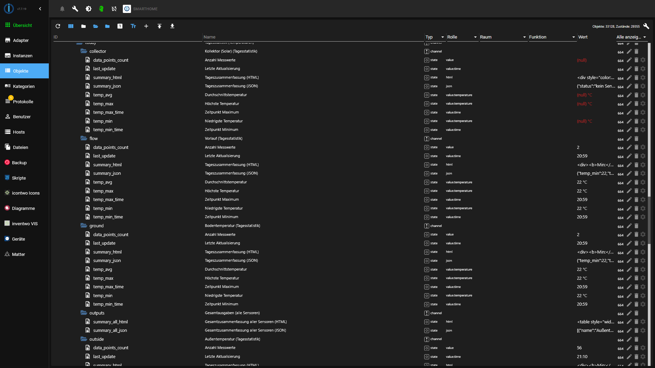Go to Protokolle in the sidebar
This screenshot has width=655, height=368.
point(23,102)
